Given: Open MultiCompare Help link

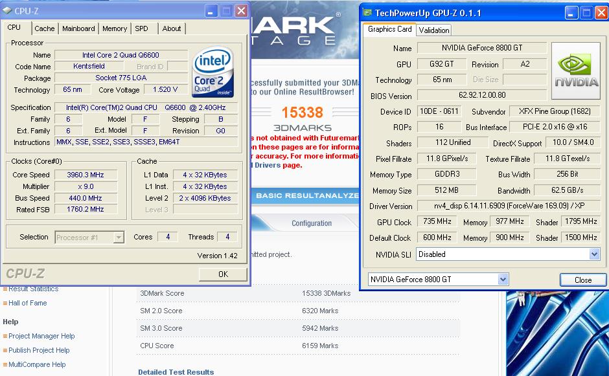Looking at the screenshot, I should [37, 365].
